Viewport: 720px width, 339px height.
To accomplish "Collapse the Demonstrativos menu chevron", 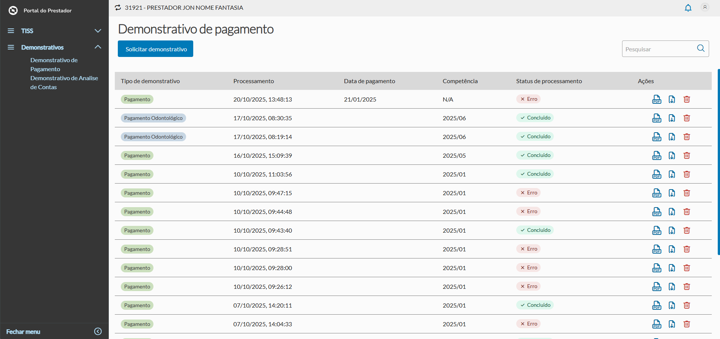I will (98, 47).
